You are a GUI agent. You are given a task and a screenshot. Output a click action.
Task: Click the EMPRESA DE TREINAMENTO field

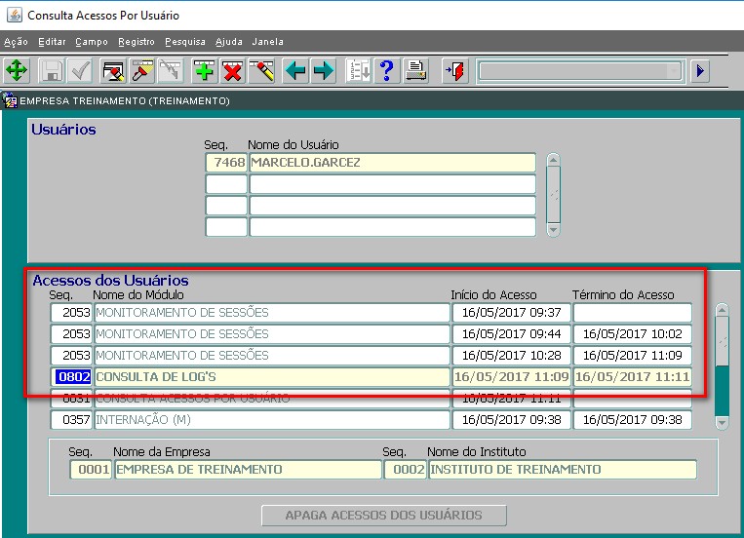[248, 470]
